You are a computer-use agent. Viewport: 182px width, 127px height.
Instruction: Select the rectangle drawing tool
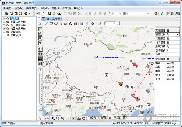click(51, 23)
